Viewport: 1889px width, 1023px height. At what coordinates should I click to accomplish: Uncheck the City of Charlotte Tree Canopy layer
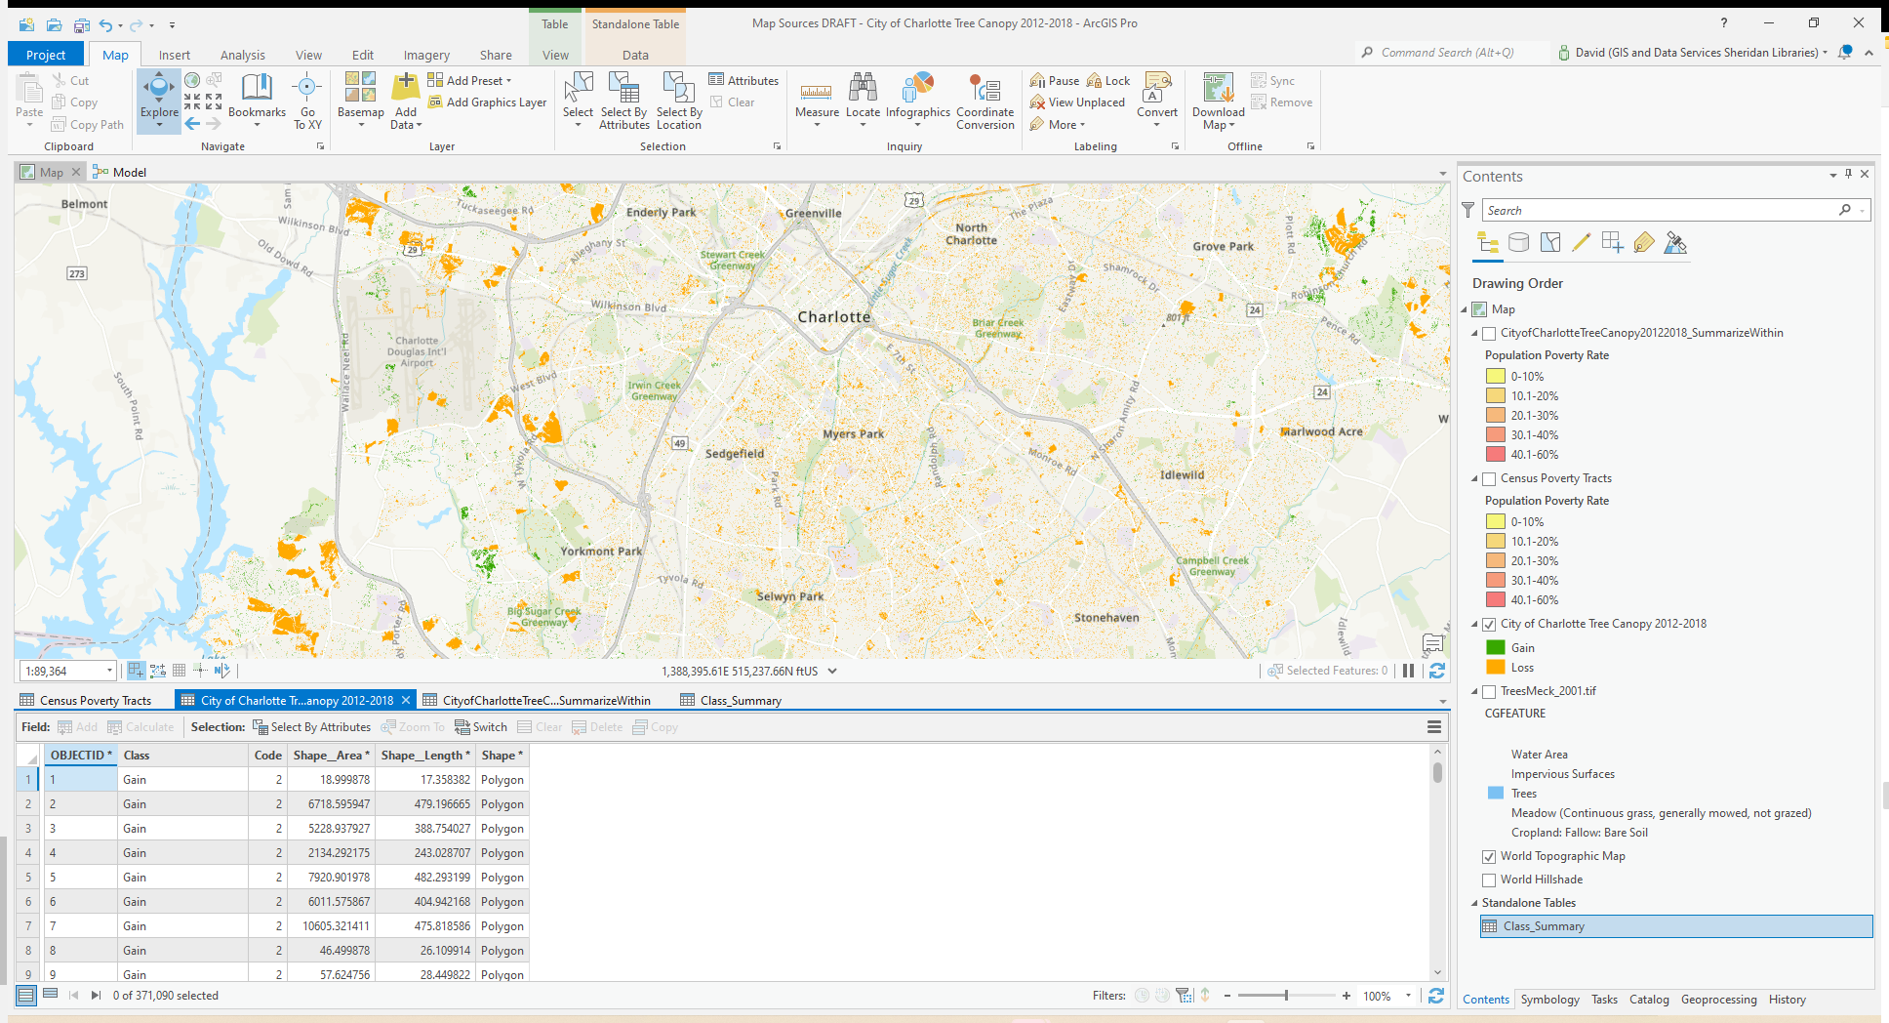1489,624
